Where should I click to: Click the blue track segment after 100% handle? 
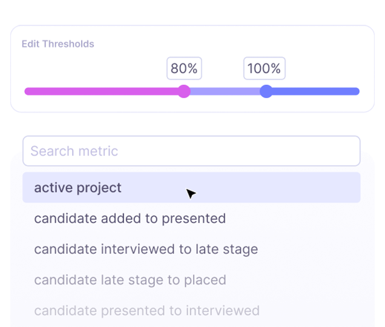315,91
